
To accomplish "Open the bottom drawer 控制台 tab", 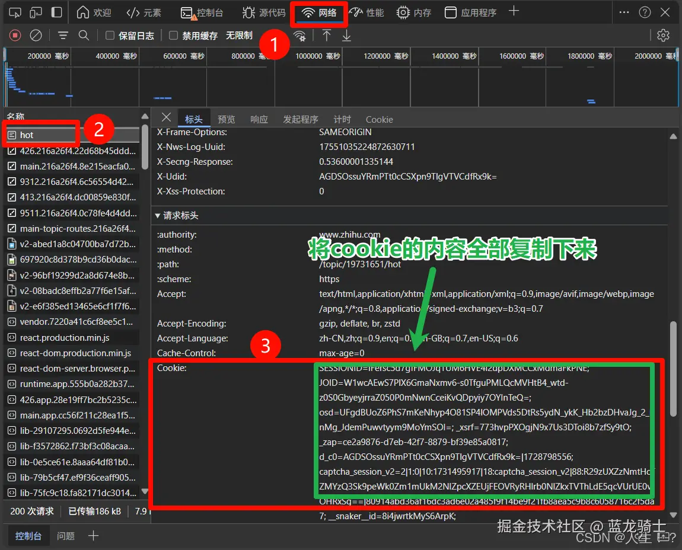I will click(x=28, y=536).
